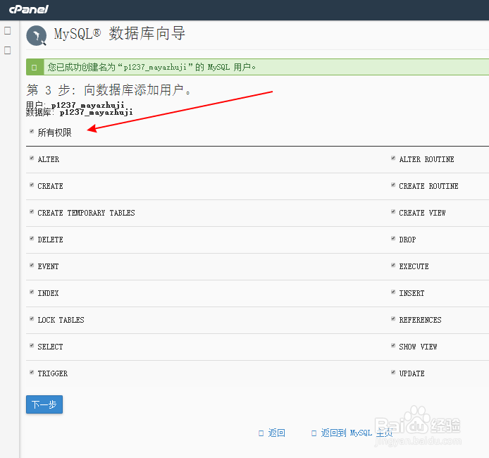Screen dimensions: 489x458
Task: Toggle the 所有权限 checkbox
Action: [32, 131]
